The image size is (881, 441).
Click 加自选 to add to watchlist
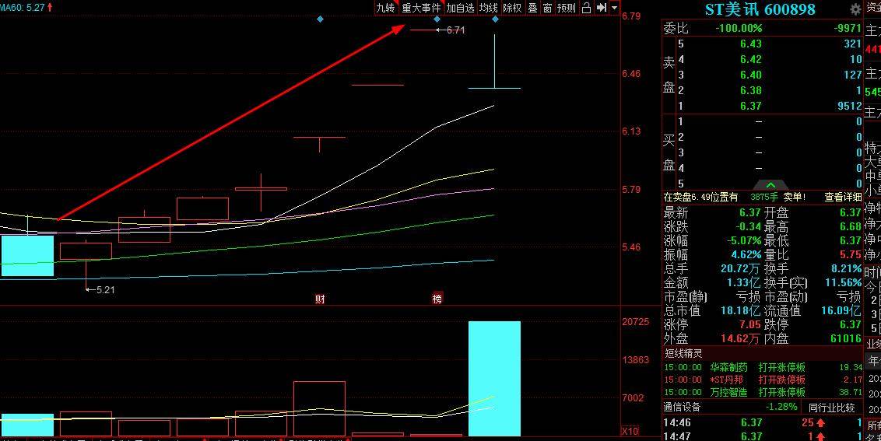[x=460, y=8]
